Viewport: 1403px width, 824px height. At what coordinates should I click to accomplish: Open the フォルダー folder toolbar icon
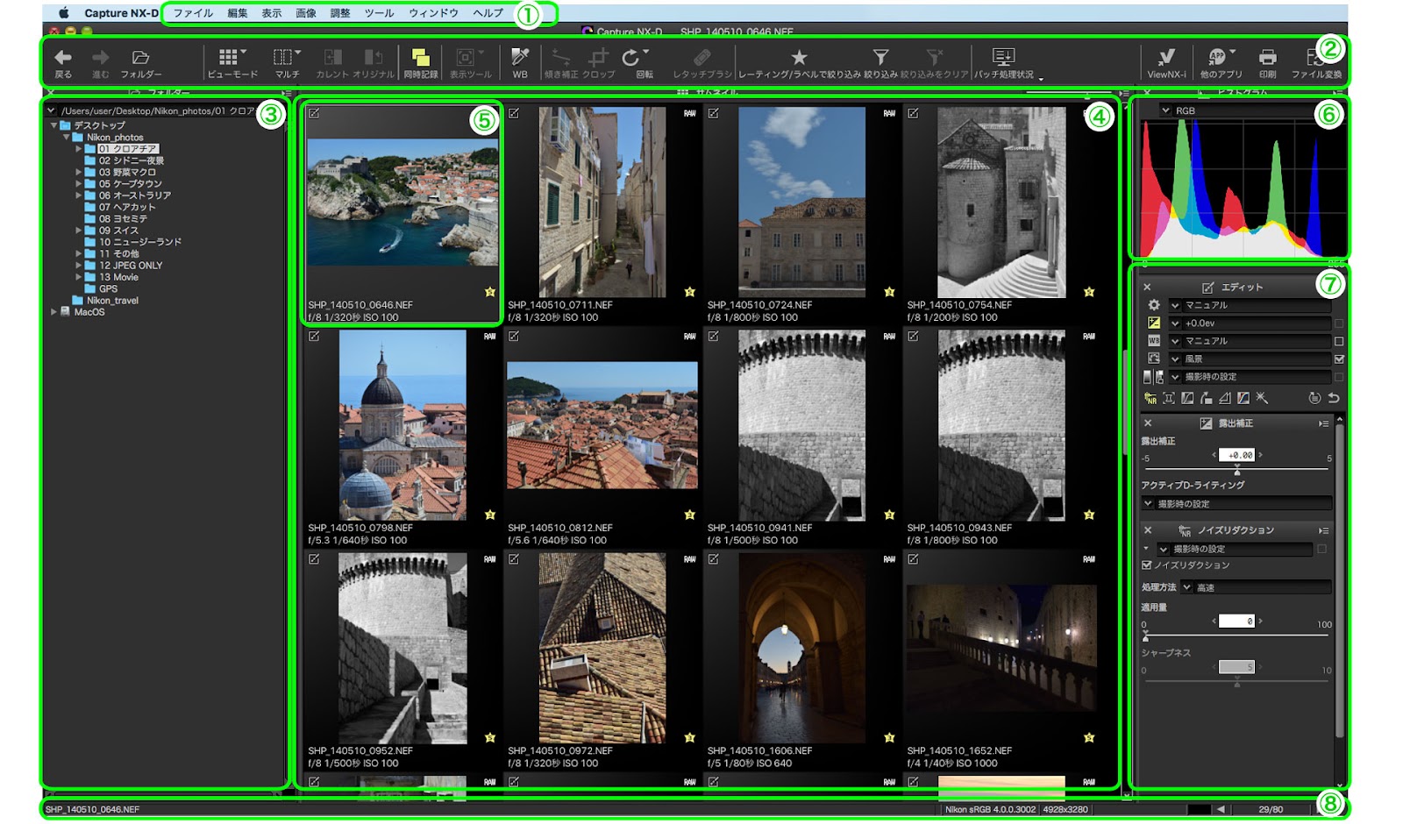pyautogui.click(x=140, y=58)
